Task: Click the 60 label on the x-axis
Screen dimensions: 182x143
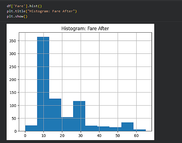Action: point(136,135)
